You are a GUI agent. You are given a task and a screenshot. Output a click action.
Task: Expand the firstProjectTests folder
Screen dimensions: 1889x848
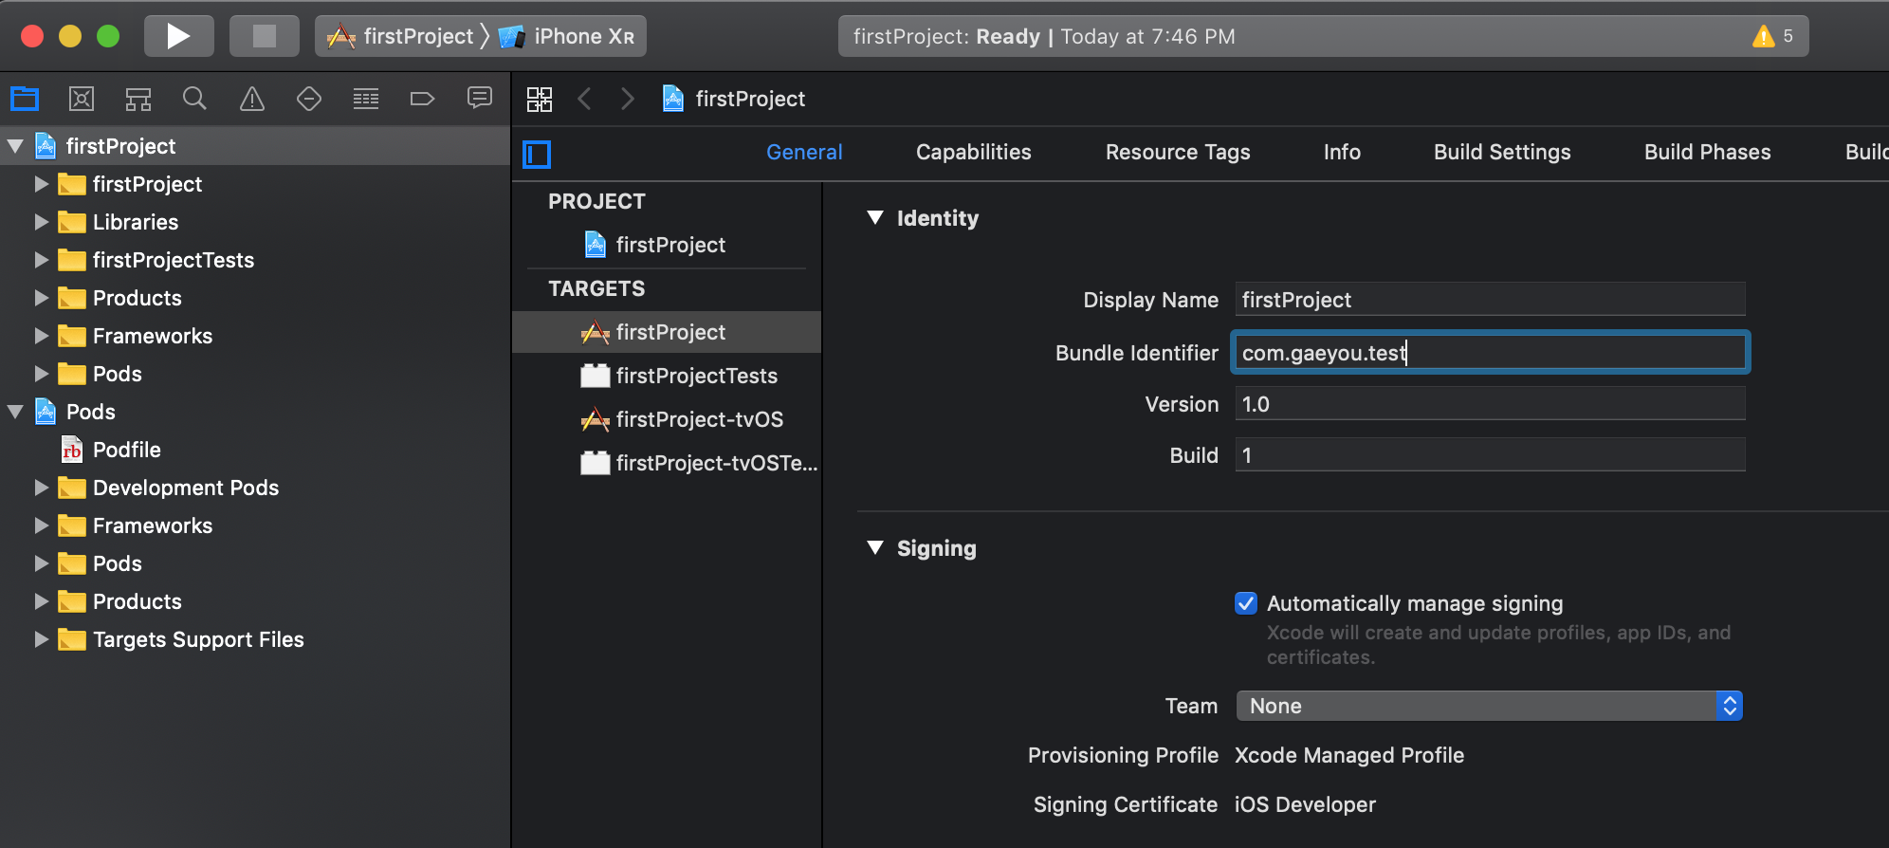pos(41,260)
